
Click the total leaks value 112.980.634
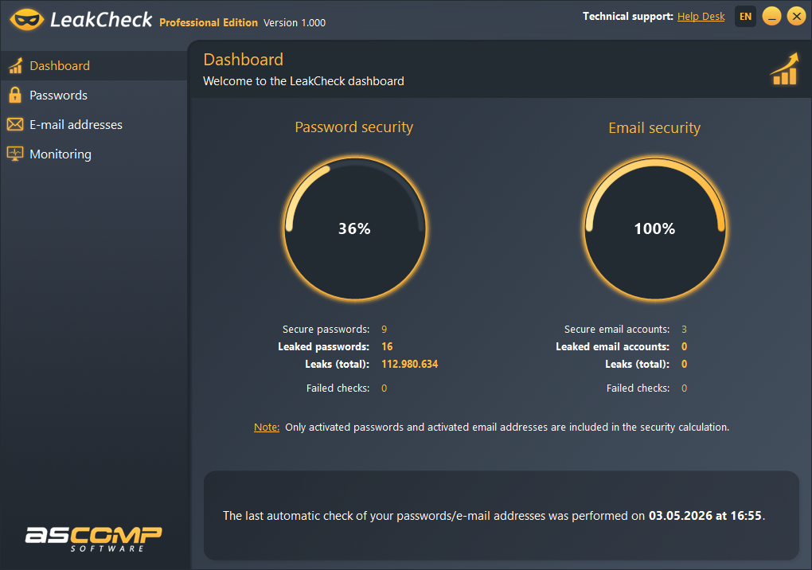point(411,364)
